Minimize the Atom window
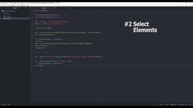This screenshot has height=108, width=193. [x=182, y=3]
